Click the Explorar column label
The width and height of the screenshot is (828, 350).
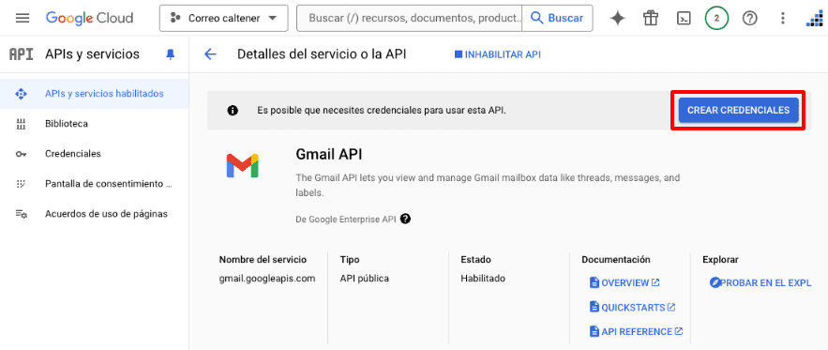click(x=720, y=260)
